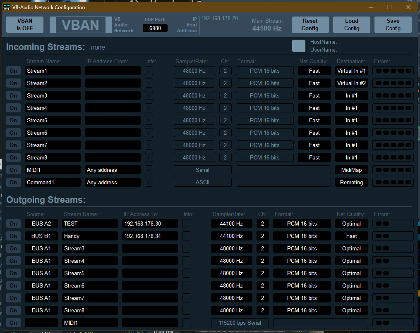Change TEST stream source BUS A2
The image size is (420, 333).
pos(41,224)
